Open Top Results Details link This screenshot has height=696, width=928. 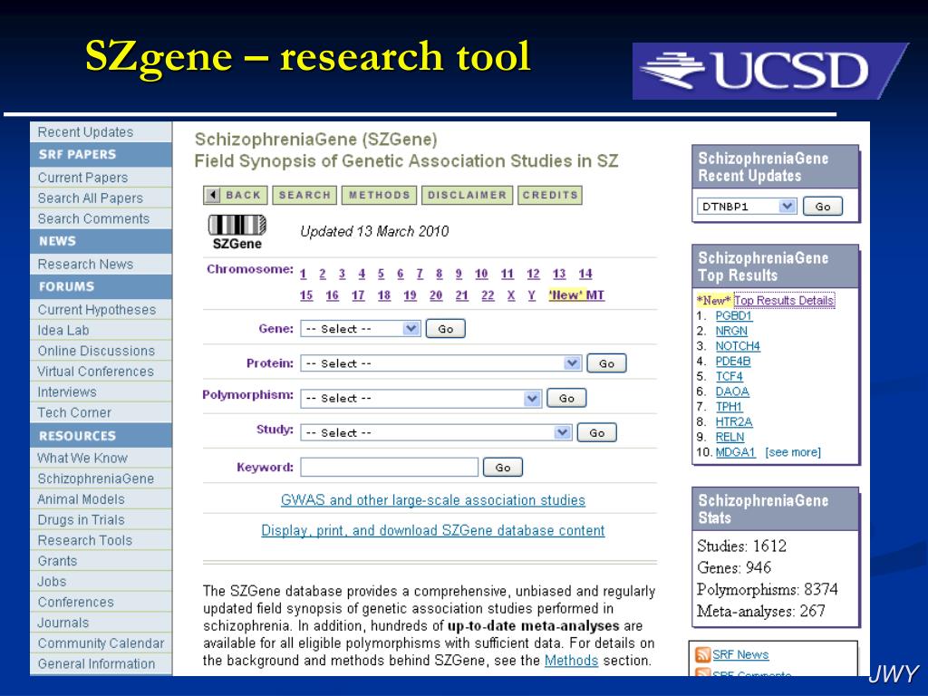click(x=784, y=300)
